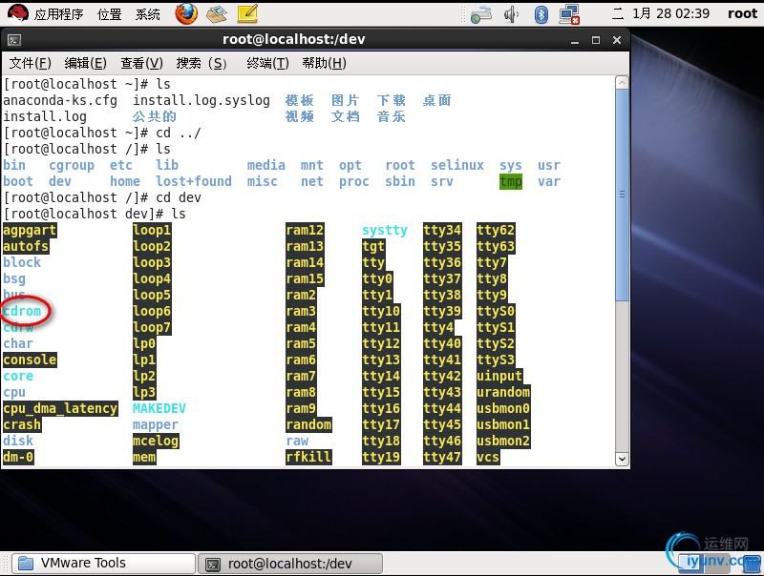Open the notes editor panel icon

[x=247, y=13]
